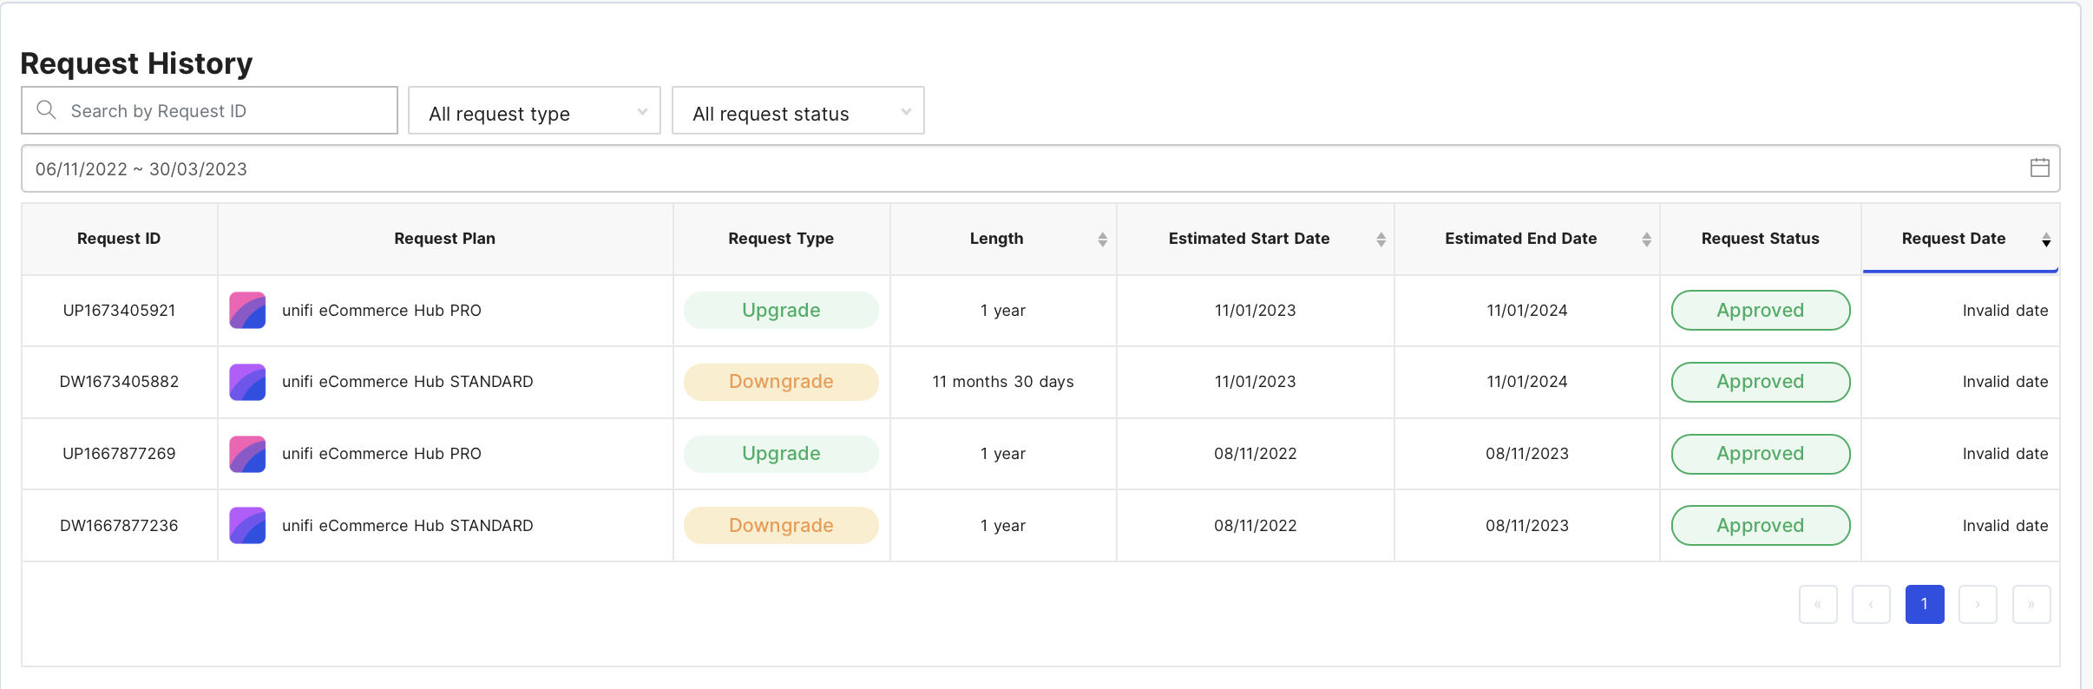
Task: Expand the All request status dropdown
Action: point(797,111)
